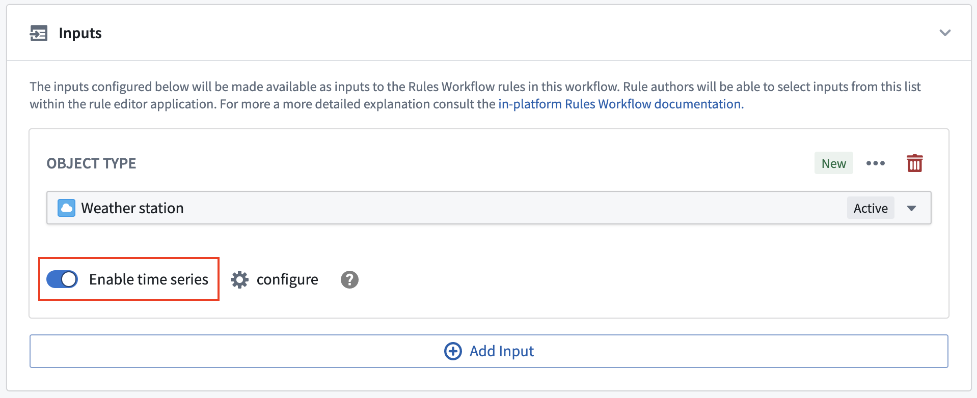
Task: Open the three-dot more options menu
Action: [x=875, y=163]
